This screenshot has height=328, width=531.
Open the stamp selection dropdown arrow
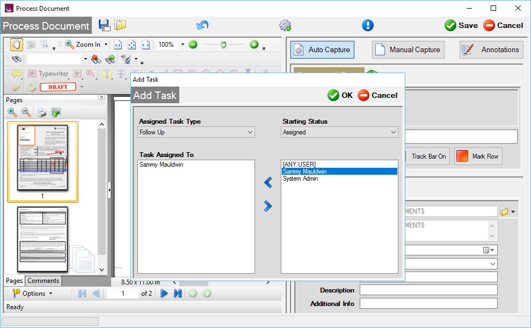coord(82,87)
